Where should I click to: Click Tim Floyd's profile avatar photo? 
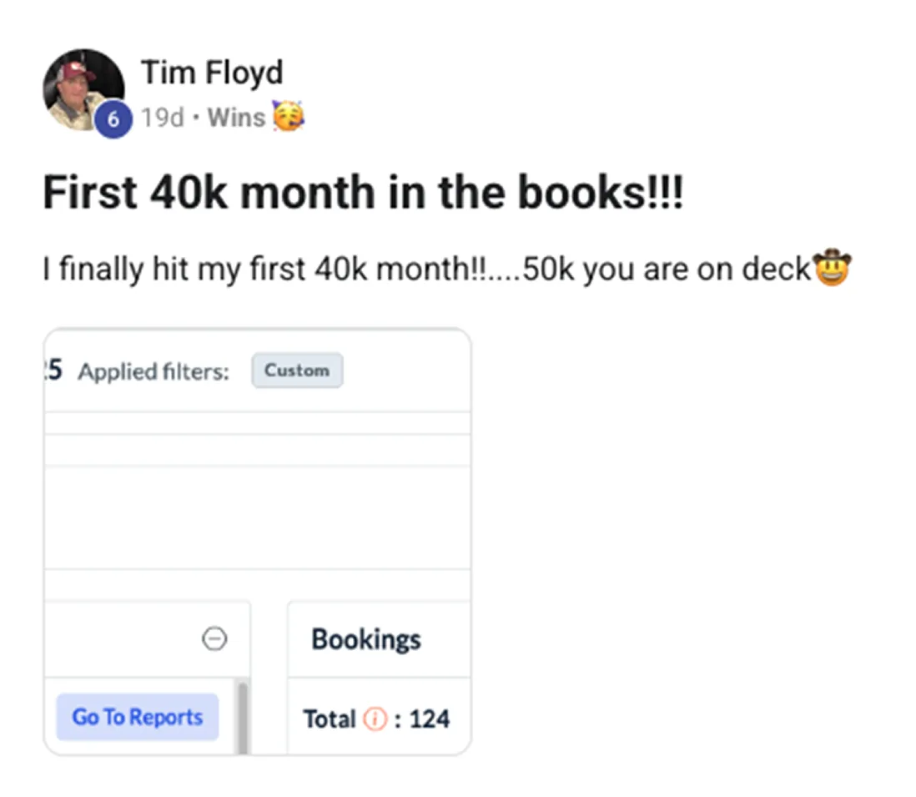point(82,88)
